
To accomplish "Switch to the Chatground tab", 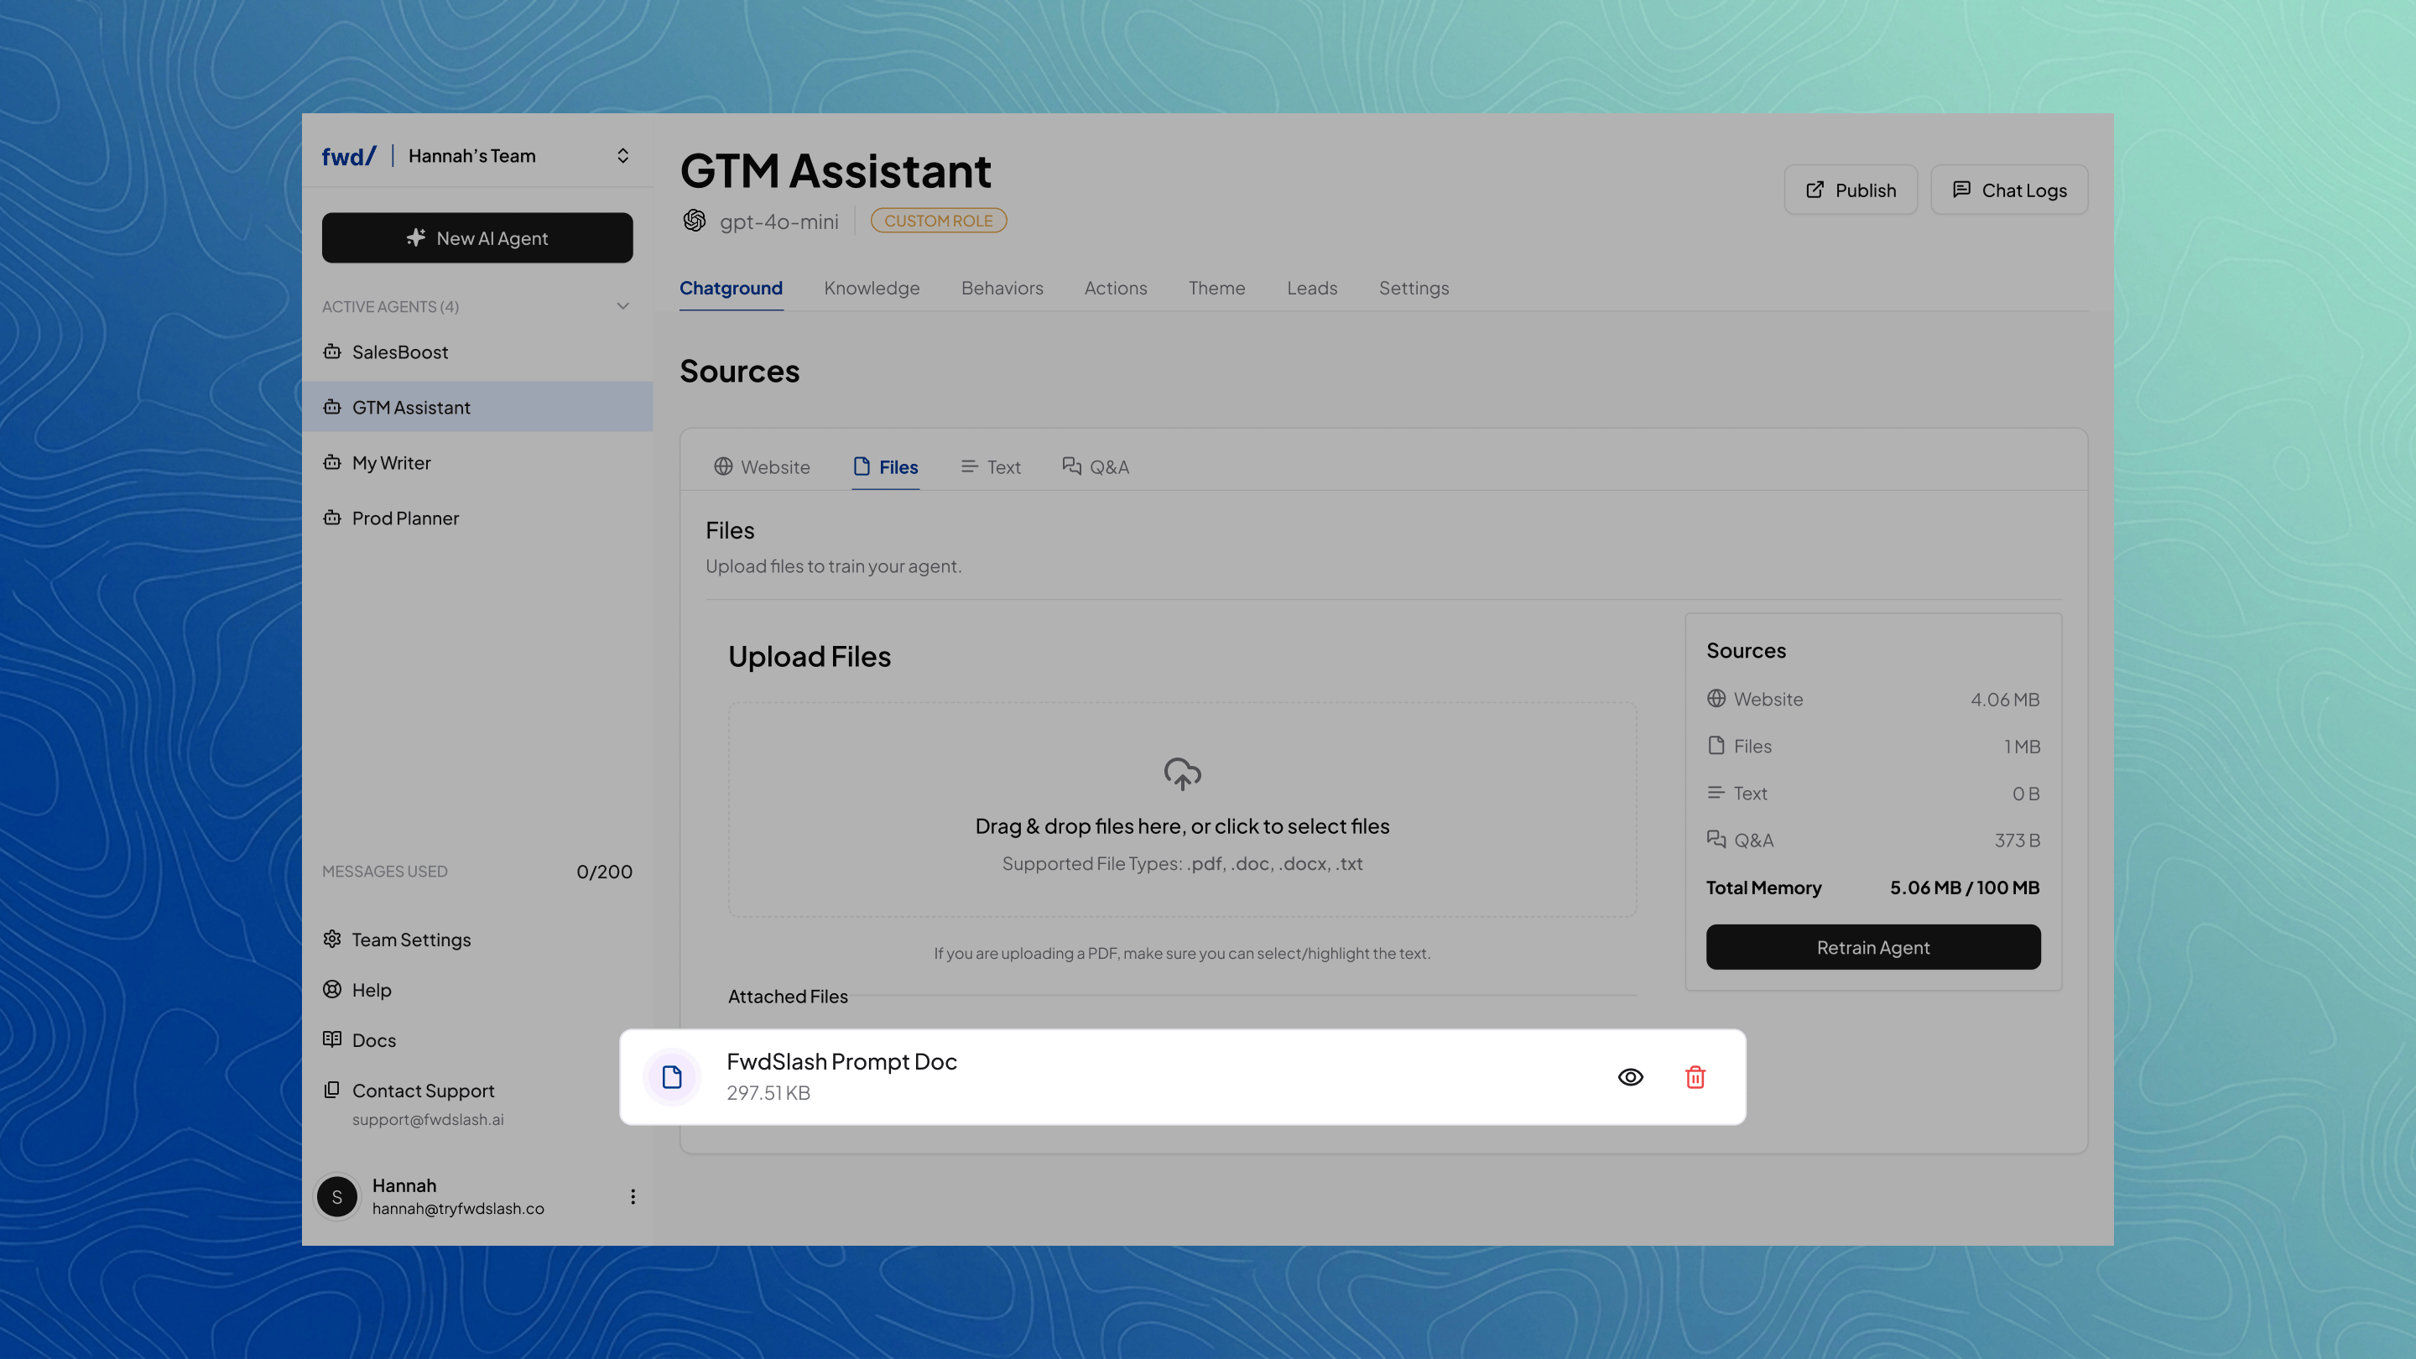I will [x=732, y=288].
